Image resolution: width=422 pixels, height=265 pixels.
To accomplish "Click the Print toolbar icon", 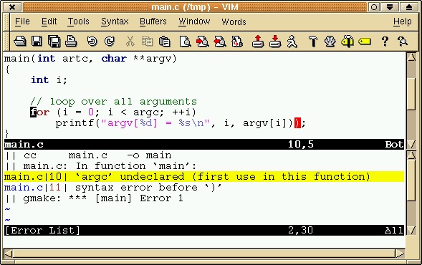I will (x=71, y=42).
